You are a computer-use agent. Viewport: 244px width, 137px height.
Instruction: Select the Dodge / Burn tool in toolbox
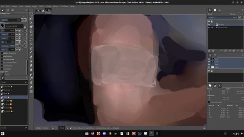click(x=31, y=74)
